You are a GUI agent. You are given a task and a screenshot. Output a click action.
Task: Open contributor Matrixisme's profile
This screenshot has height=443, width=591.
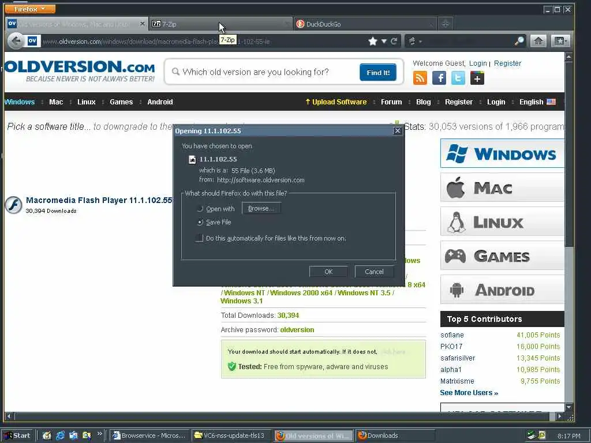(457, 381)
